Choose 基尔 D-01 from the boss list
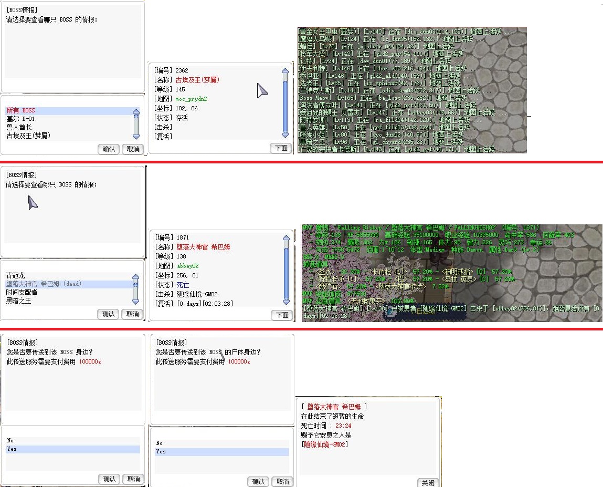This screenshot has height=487, width=603. coord(21,119)
